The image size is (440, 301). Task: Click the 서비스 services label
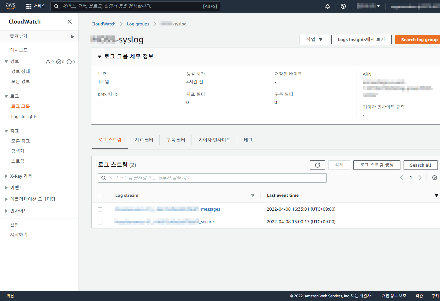tap(40, 6)
